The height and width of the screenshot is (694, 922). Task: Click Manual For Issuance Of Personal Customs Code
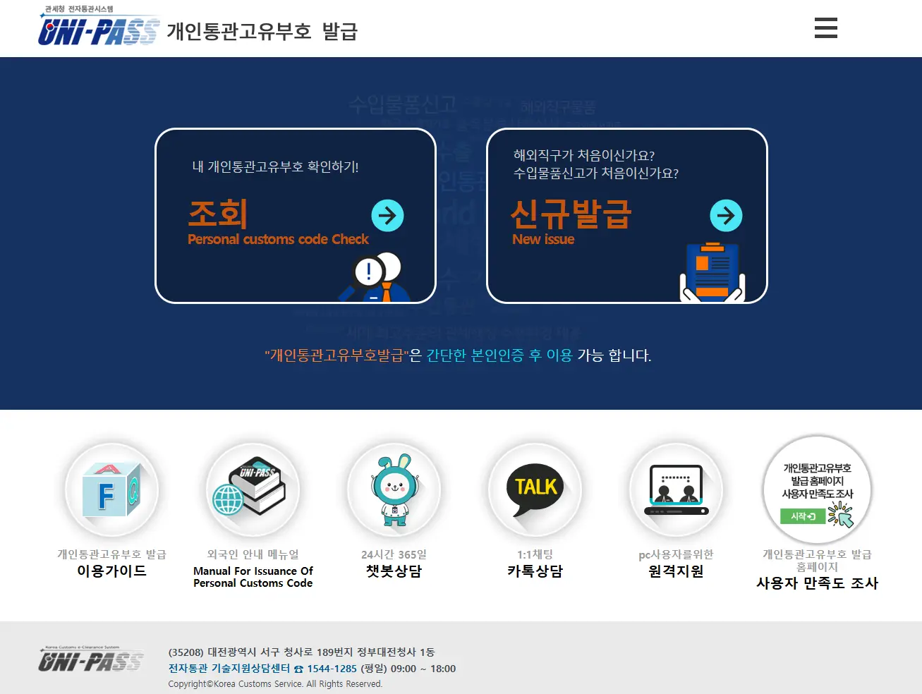253,577
